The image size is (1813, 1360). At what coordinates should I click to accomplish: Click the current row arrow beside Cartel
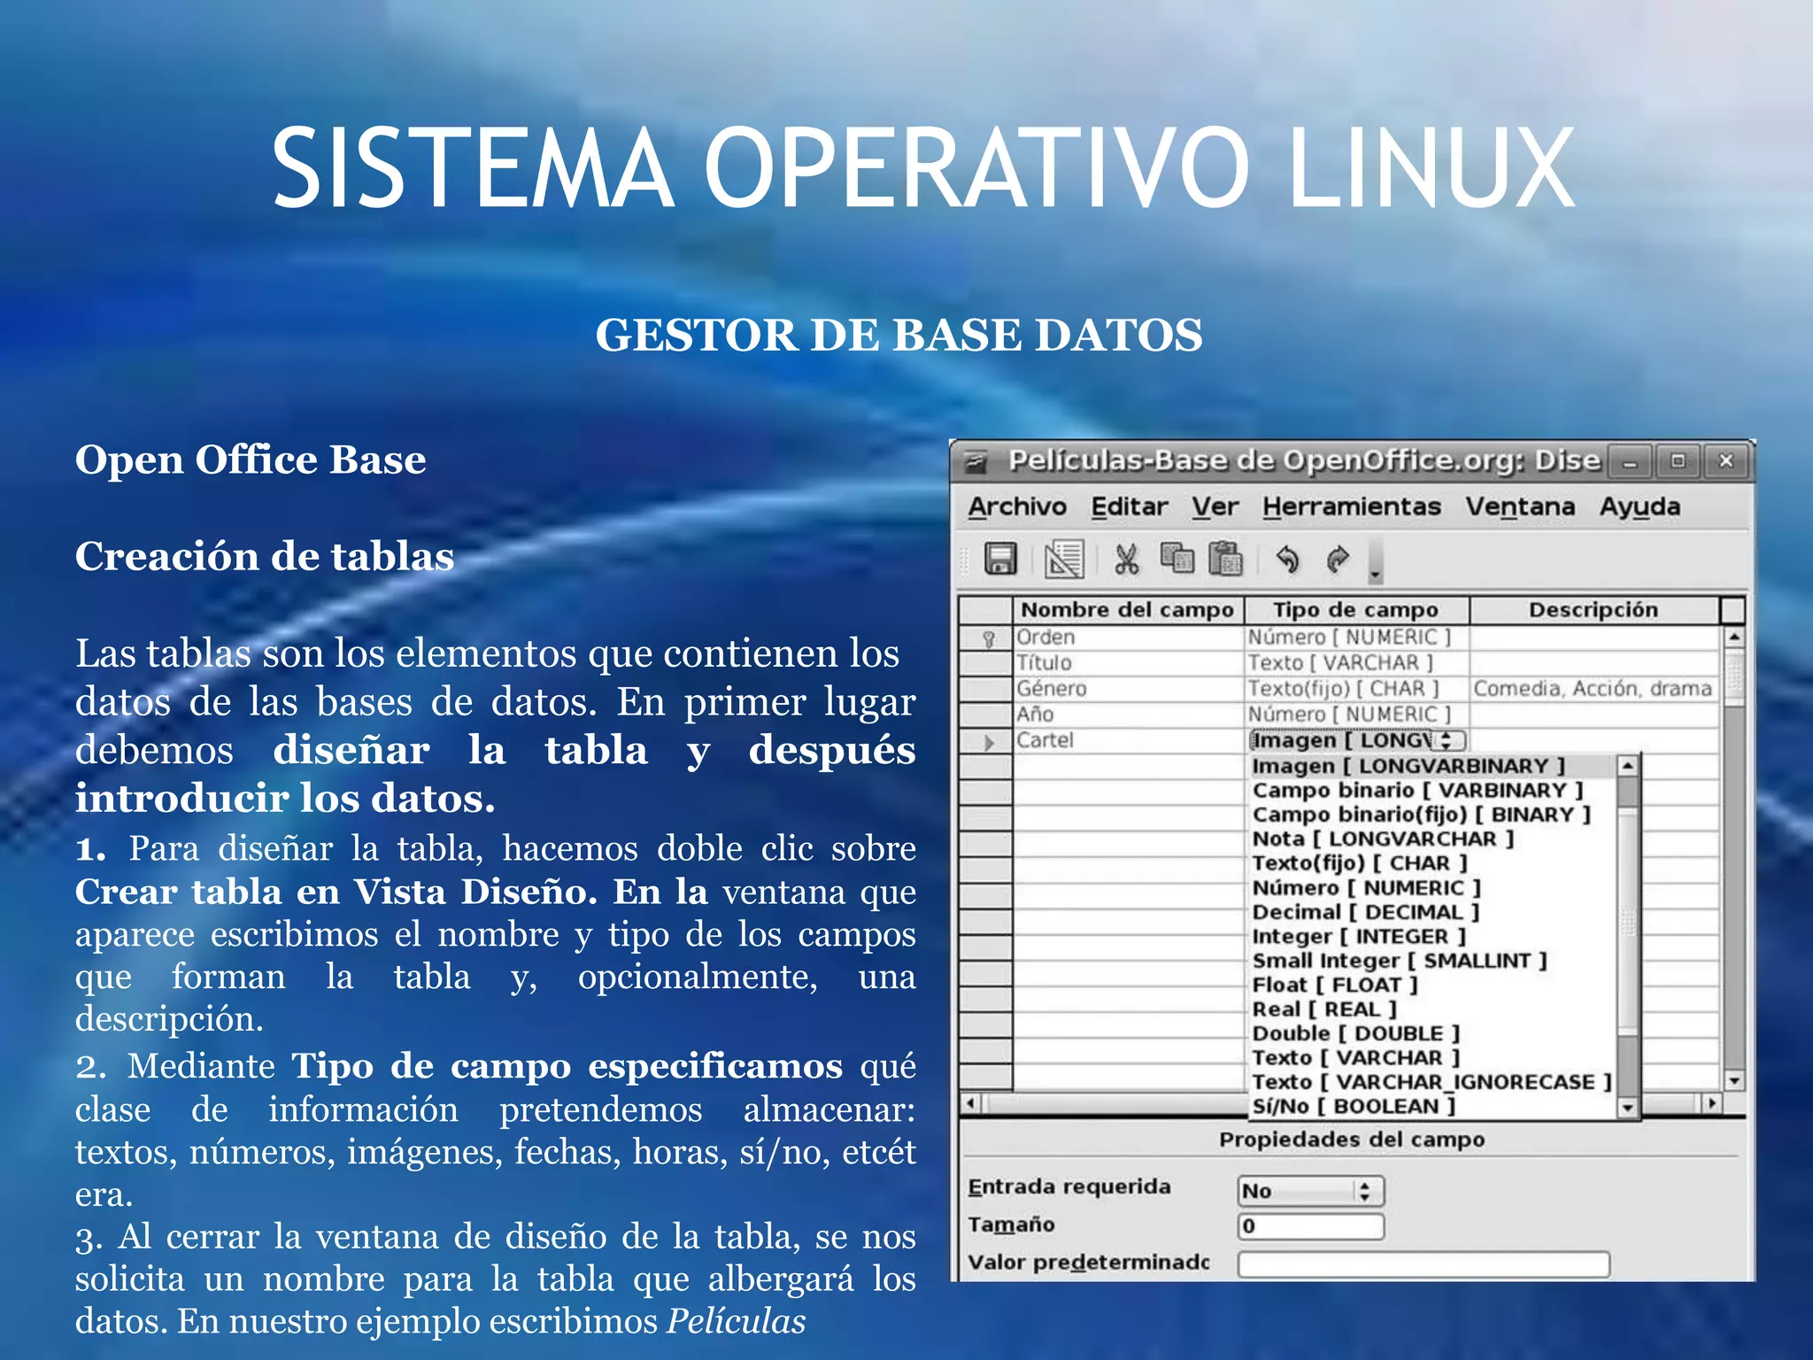pyautogui.click(x=989, y=742)
